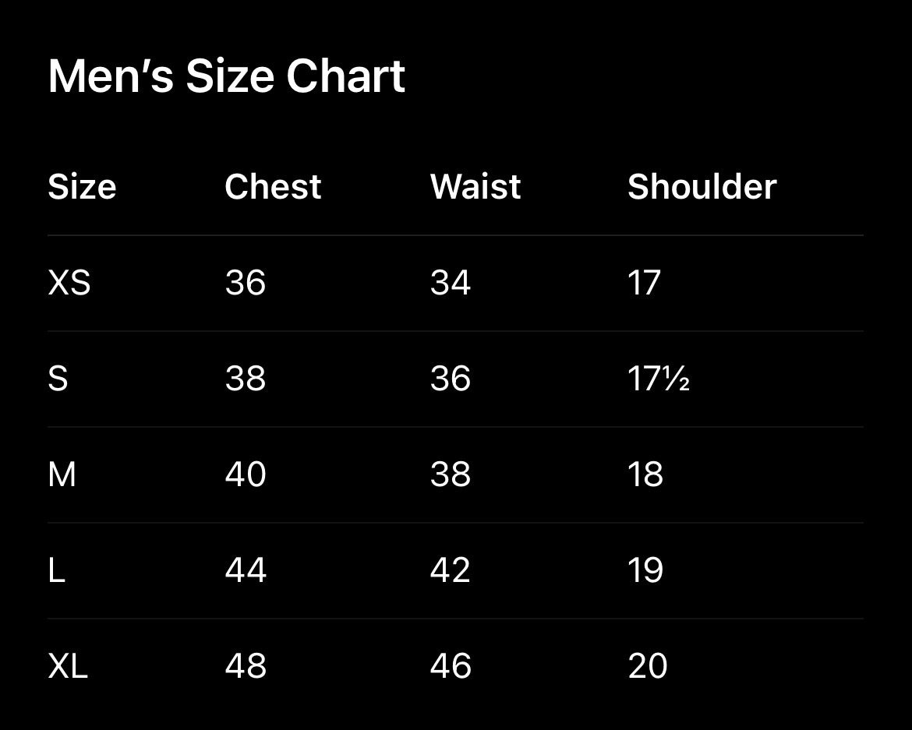Select the XS size row label
912x730 pixels.
point(69,283)
